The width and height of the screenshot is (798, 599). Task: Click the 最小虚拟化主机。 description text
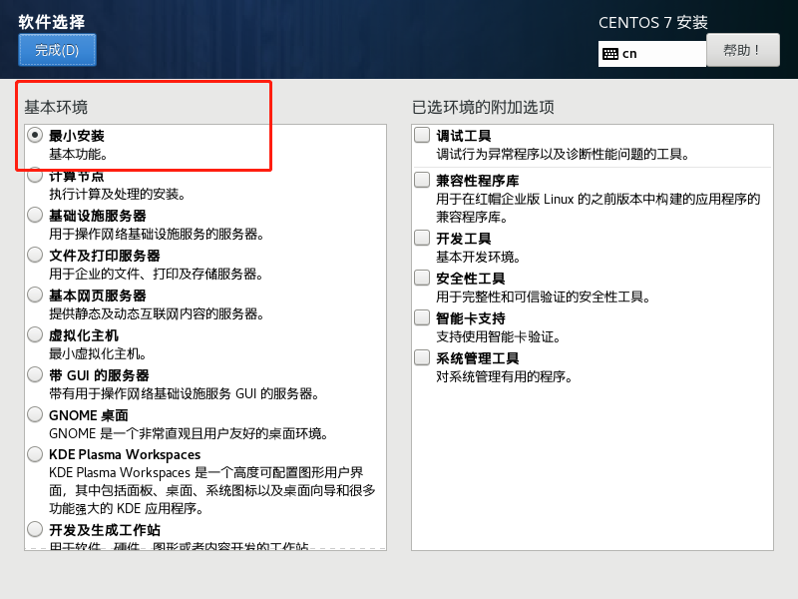(99, 353)
